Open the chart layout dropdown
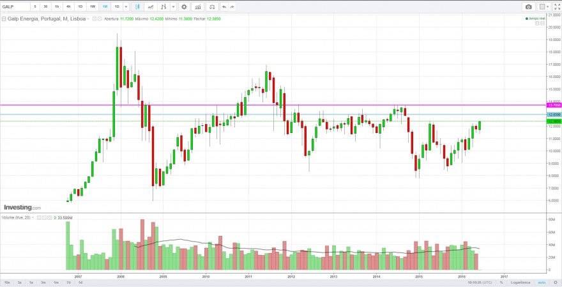562x287 pixels. (544, 7)
